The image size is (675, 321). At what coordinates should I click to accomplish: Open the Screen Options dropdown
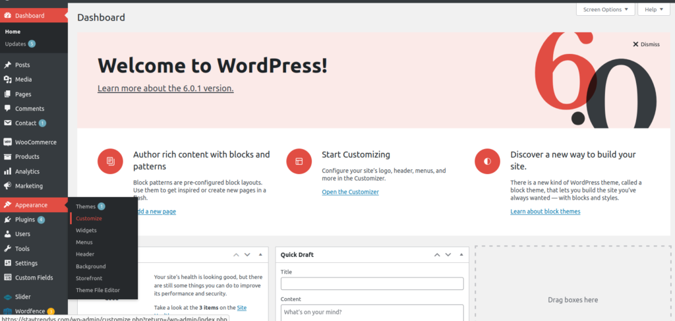(x=605, y=9)
